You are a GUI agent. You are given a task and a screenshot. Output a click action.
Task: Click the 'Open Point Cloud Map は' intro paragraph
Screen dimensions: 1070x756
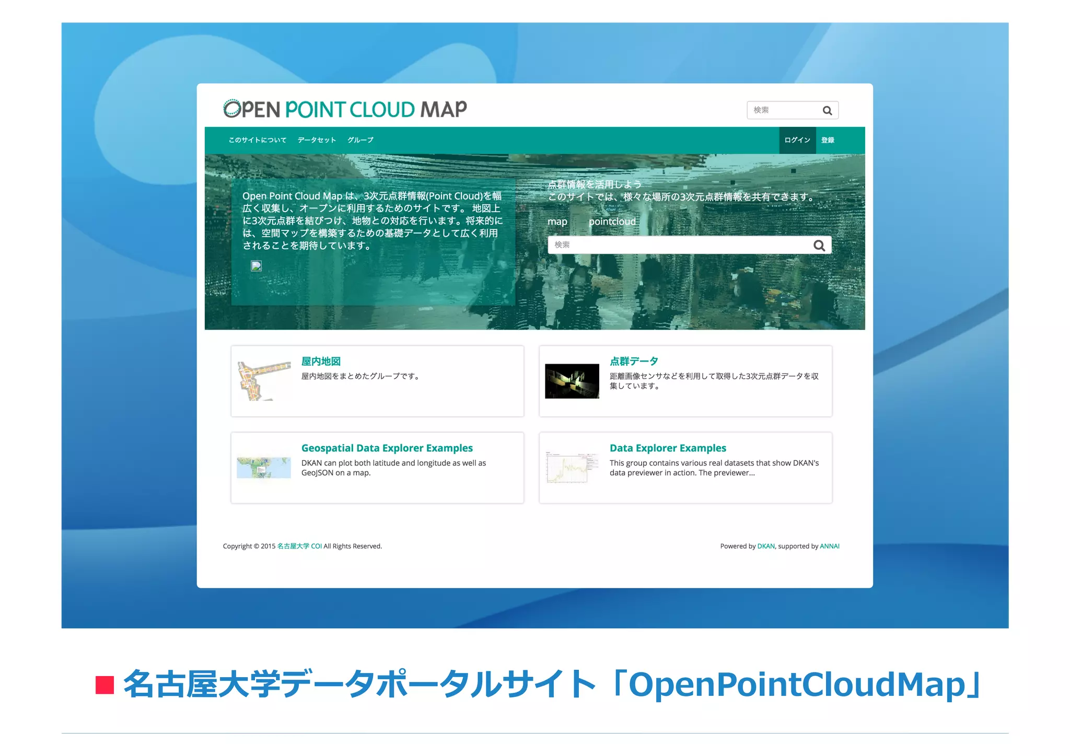coord(372,220)
